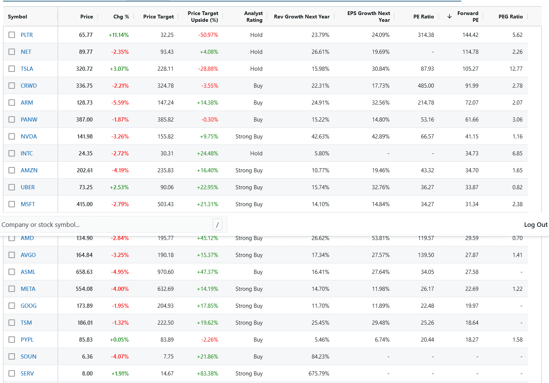The image size is (549, 383).
Task: Select the CRWD row checkbox
Action: point(12,85)
